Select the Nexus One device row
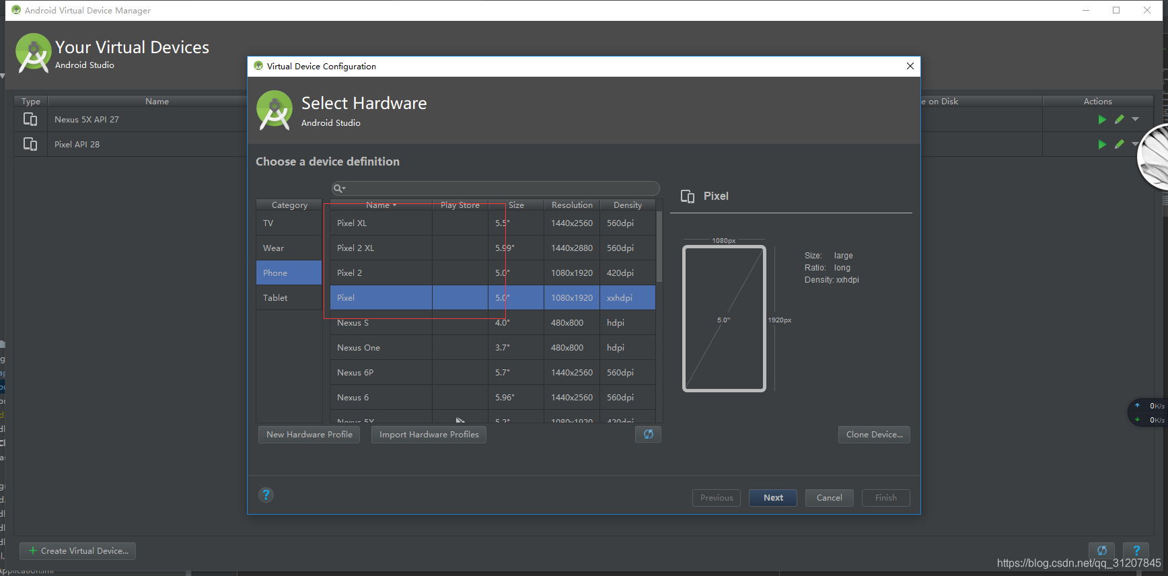 [x=492, y=347]
